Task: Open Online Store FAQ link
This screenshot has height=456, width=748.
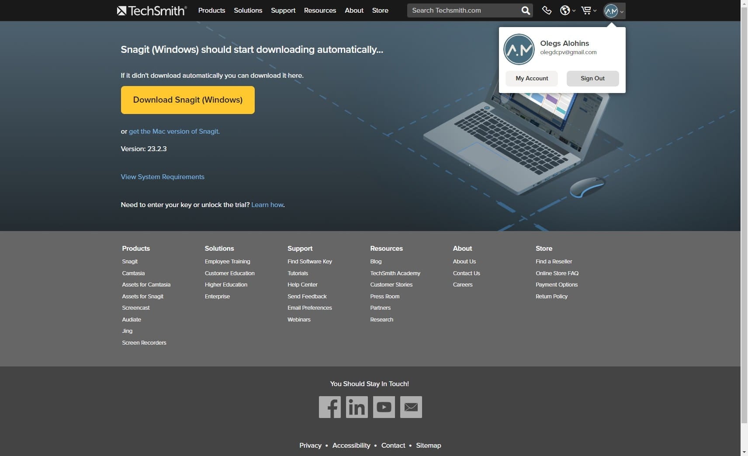Action: 557,273
